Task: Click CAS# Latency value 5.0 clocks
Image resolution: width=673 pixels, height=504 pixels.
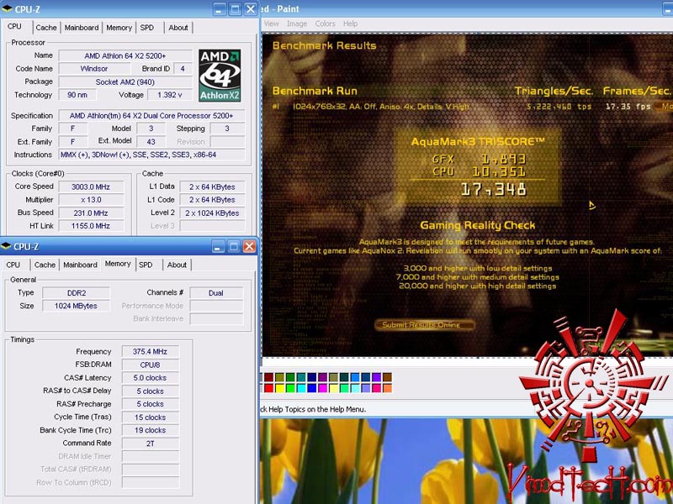Action: (151, 378)
